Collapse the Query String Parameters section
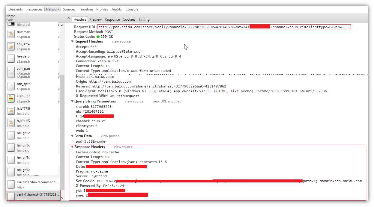This screenshot has height=207, width=374. click(x=72, y=101)
